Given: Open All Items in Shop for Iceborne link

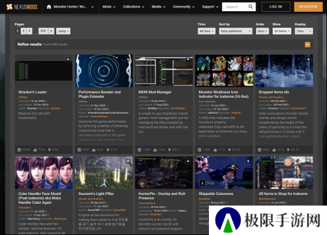Looking at the screenshot, I should pos(283,194).
